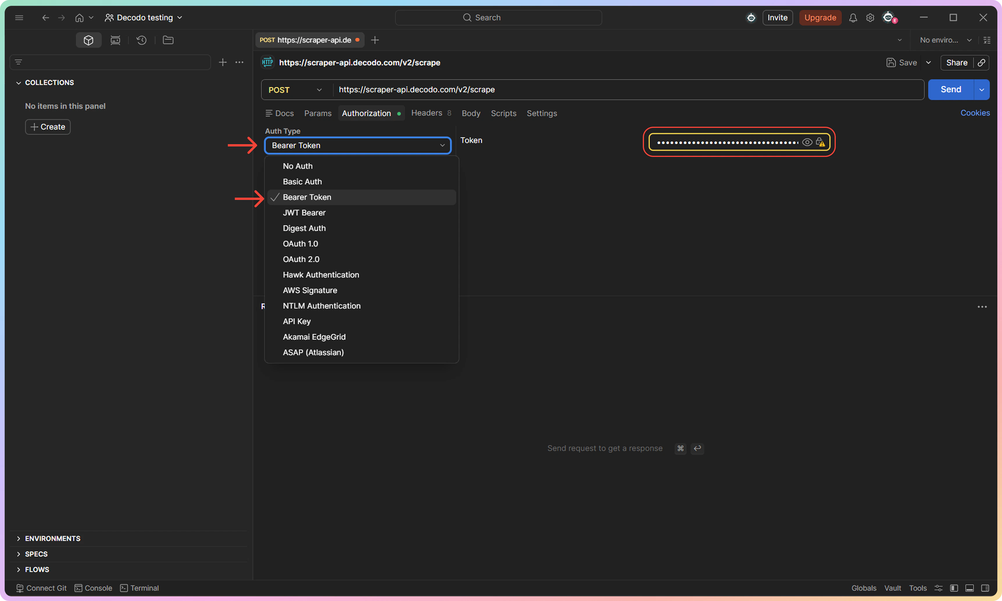
Task: Toggle the bottom pane layout icon
Action: (x=970, y=588)
